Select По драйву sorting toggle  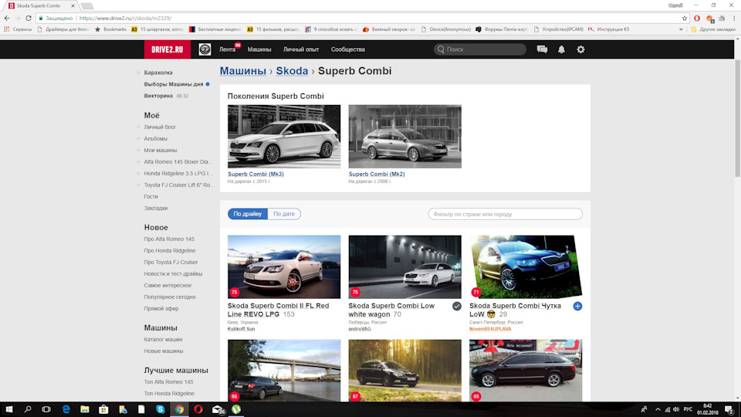(x=248, y=214)
